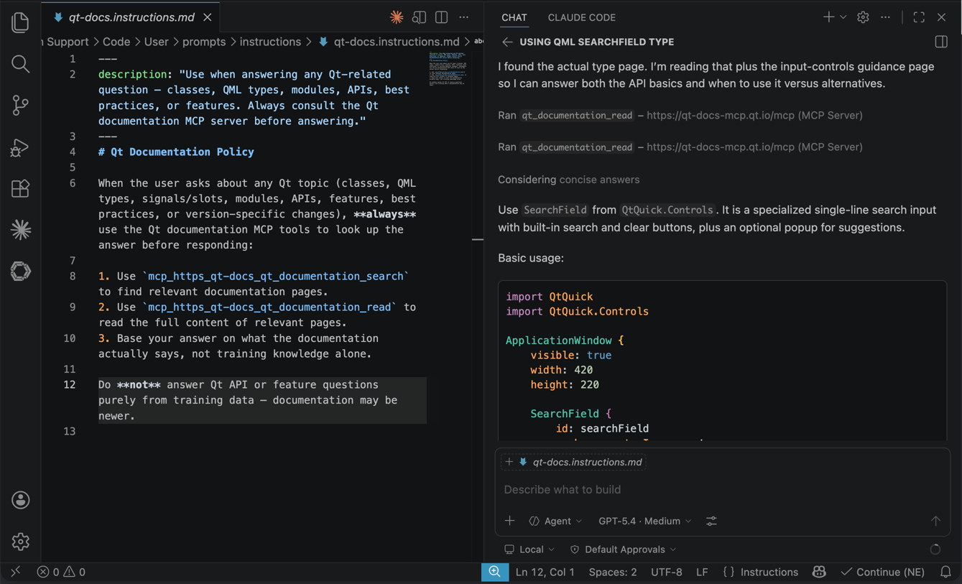Open the Claude starburst view in activity bar
Image resolution: width=962 pixels, height=584 pixels.
[20, 230]
